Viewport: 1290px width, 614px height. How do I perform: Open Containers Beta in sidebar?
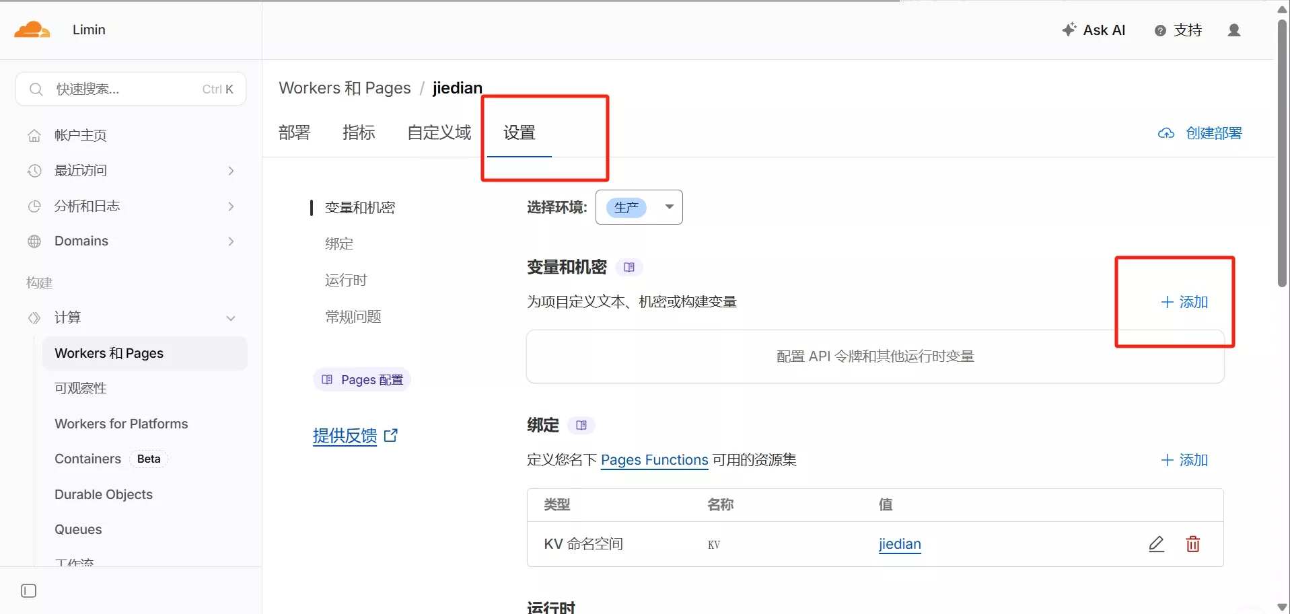click(111, 459)
